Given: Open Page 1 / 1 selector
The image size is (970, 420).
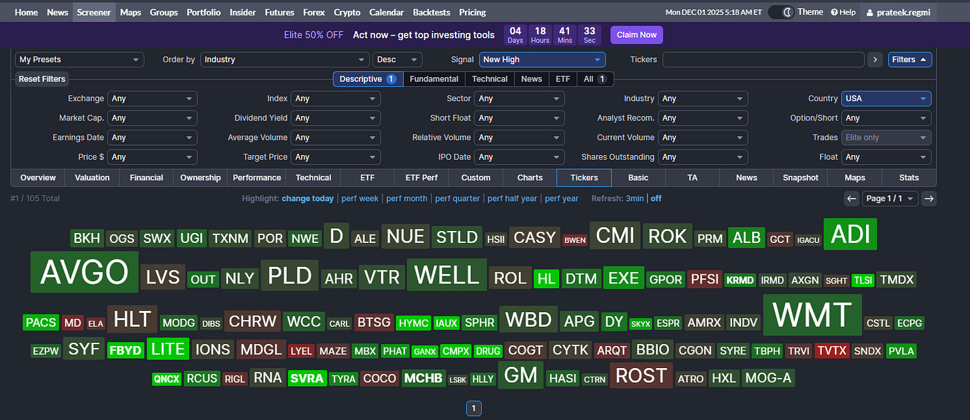Looking at the screenshot, I should pos(891,198).
